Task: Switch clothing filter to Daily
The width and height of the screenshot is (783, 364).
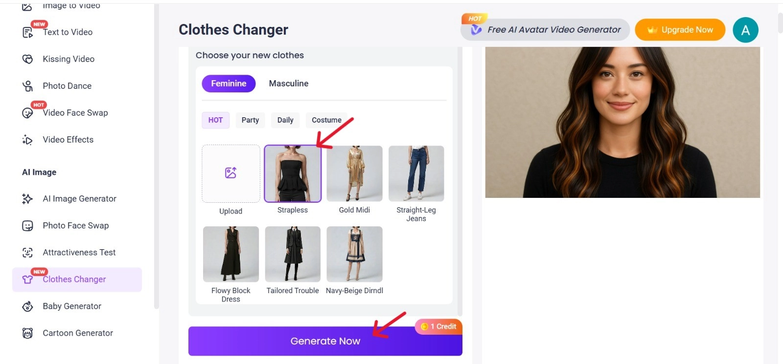Action: pyautogui.click(x=285, y=120)
